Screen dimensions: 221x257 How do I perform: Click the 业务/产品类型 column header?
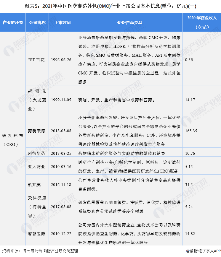click(129, 22)
